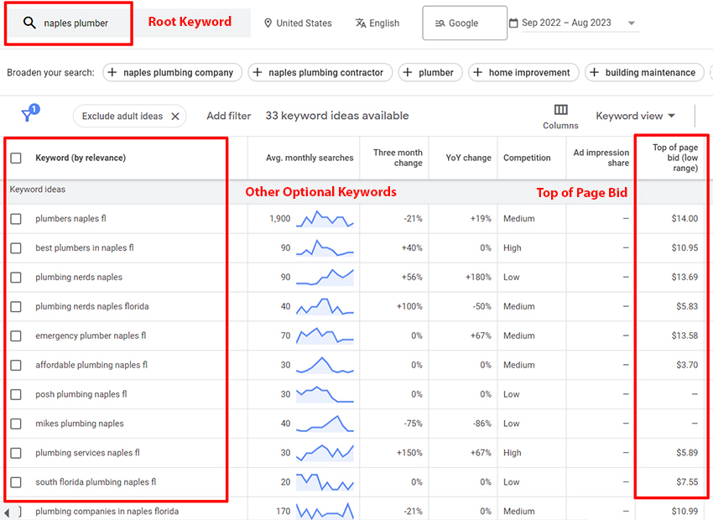The height and width of the screenshot is (520, 713).
Task: Sort by YoY change header
Action: 468,158
